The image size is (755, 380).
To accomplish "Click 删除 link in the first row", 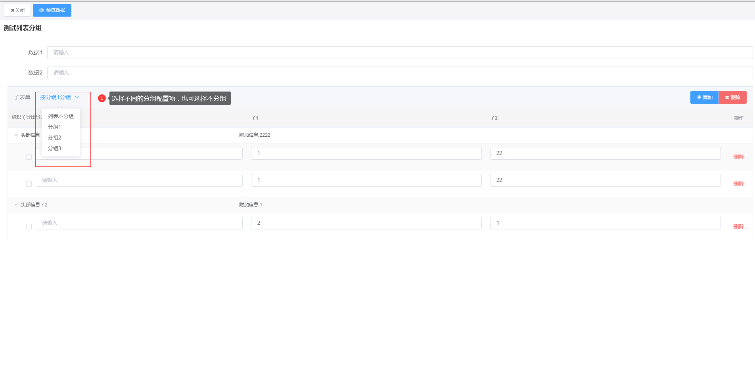I will [x=738, y=157].
